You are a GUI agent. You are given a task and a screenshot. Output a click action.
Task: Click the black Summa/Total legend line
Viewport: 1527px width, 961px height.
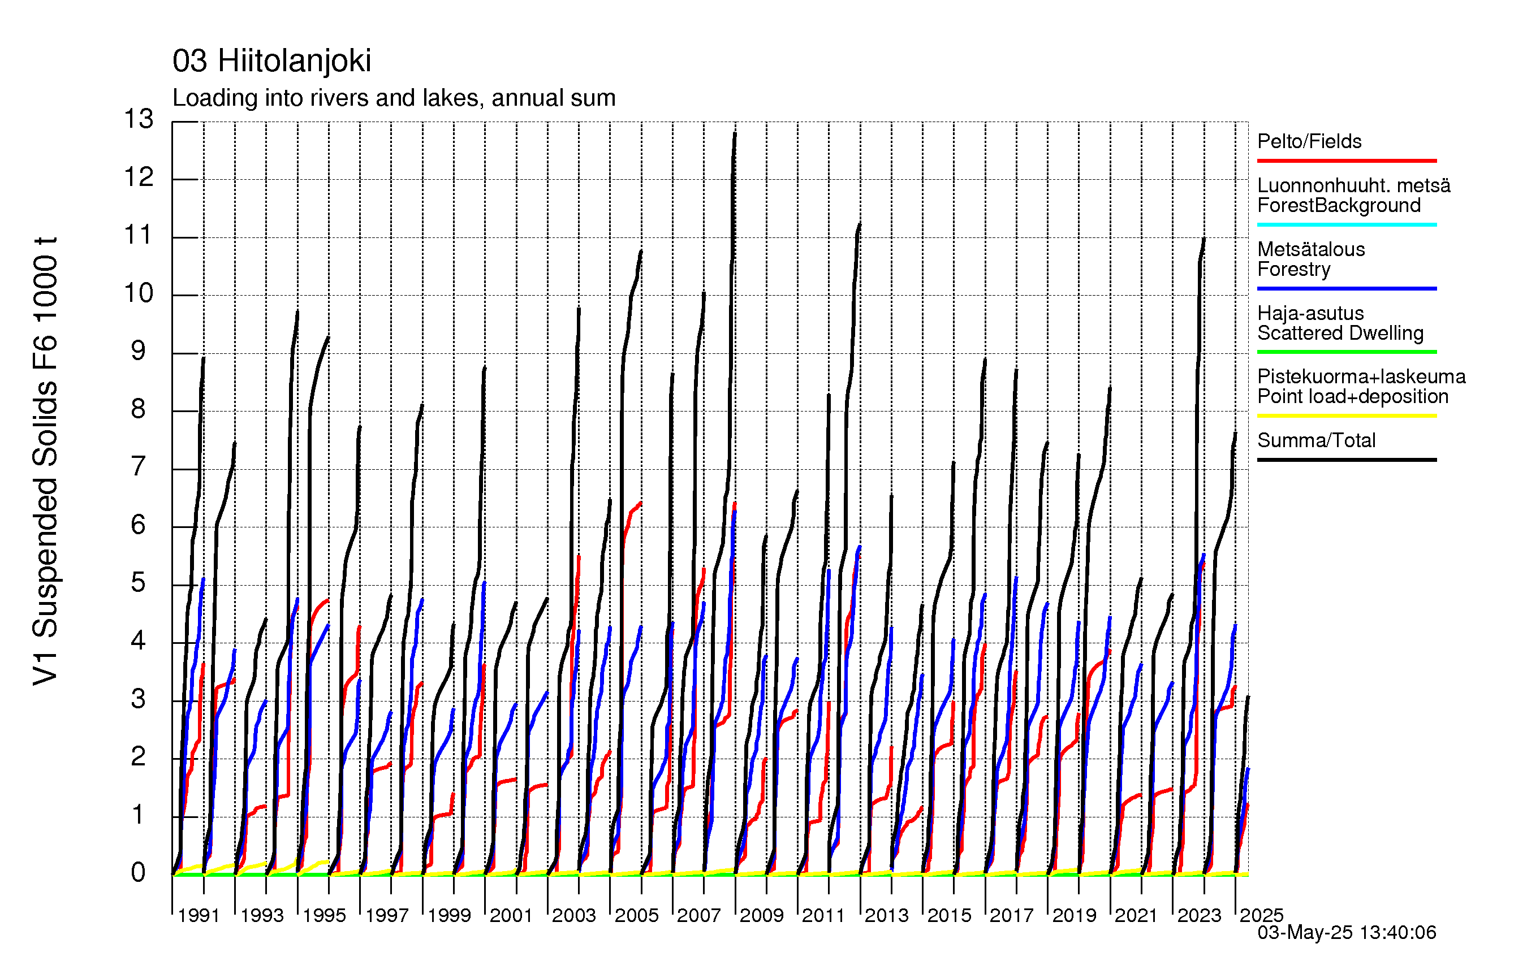pos(1347,460)
